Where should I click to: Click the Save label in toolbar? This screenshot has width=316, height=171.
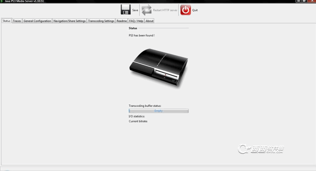(x=135, y=10)
